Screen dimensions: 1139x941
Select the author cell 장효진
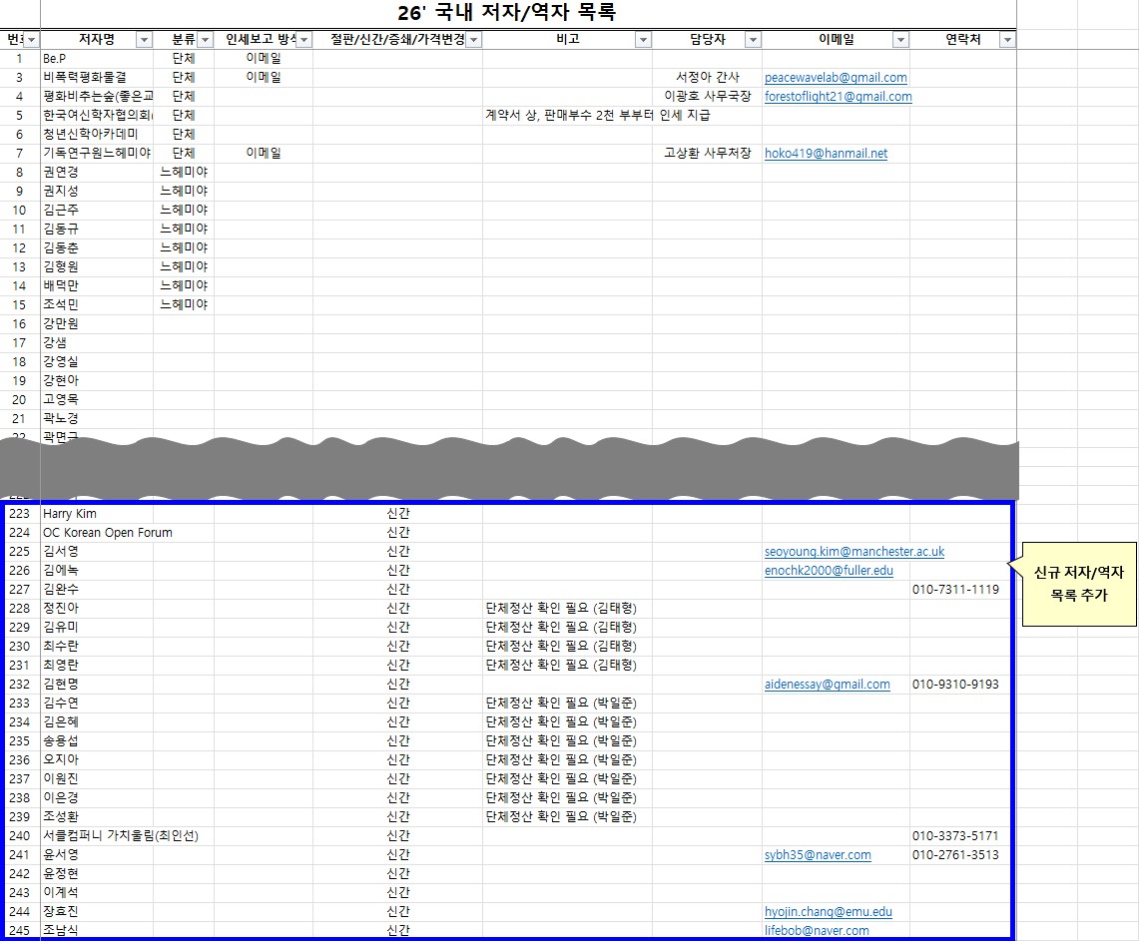pyautogui.click(x=97, y=912)
